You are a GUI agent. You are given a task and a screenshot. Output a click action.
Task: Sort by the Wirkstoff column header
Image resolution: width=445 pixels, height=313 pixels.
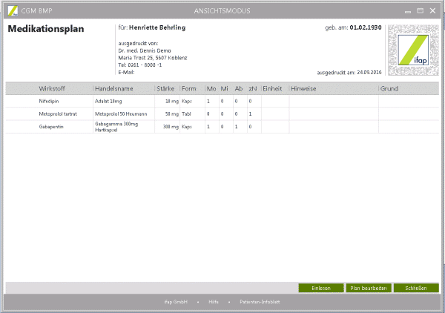point(52,88)
